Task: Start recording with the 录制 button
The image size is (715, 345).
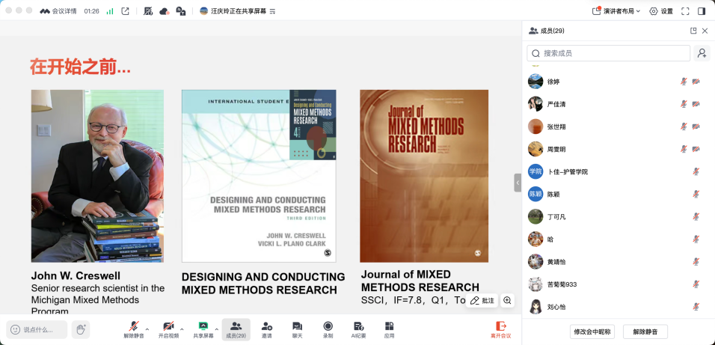Action: pos(328,329)
